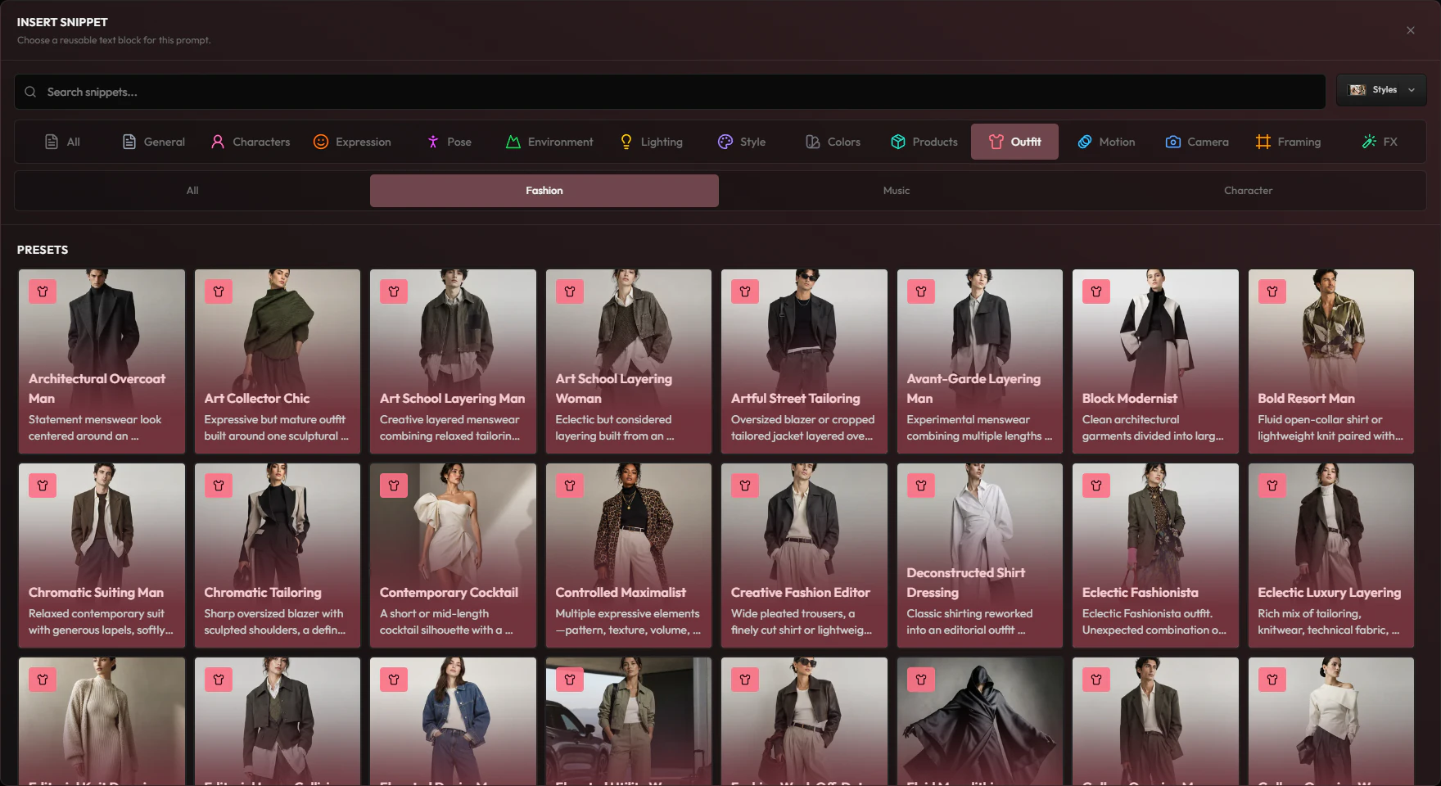Click the Framing crop icon
Viewport: 1441px width, 786px height.
coord(1263,142)
